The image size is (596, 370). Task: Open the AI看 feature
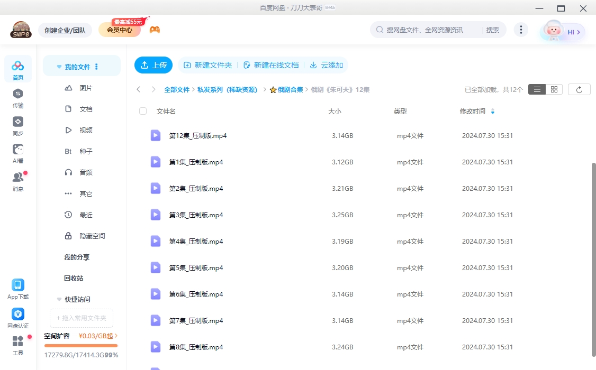[x=17, y=153]
